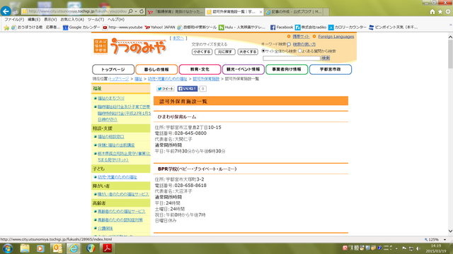Open the ツール(T) menu
453x254 pixels.
[x=96, y=19]
